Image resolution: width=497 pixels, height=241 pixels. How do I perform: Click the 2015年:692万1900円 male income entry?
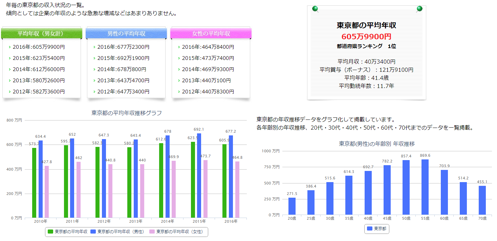coord(123,58)
